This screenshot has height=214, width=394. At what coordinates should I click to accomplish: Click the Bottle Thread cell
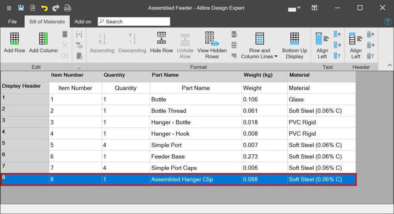pos(196,111)
